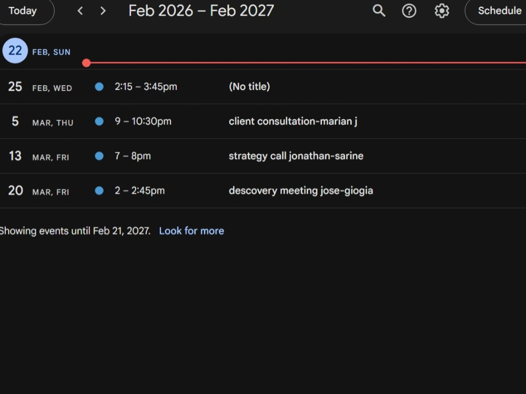
Task: Click the blue dot for (No title) event
Action: 99,87
